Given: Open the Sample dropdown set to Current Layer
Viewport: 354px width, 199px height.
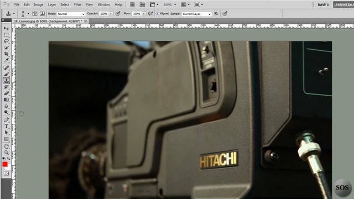Looking at the screenshot, I should coord(196,14).
